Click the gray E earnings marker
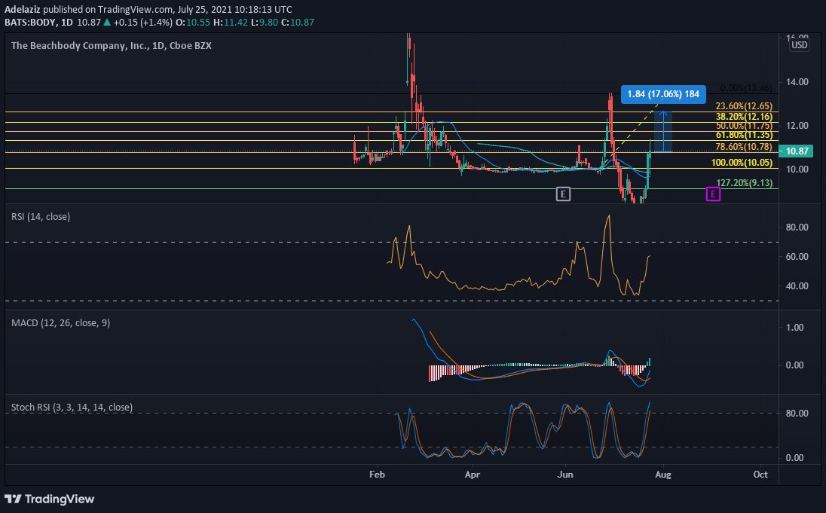 563,194
